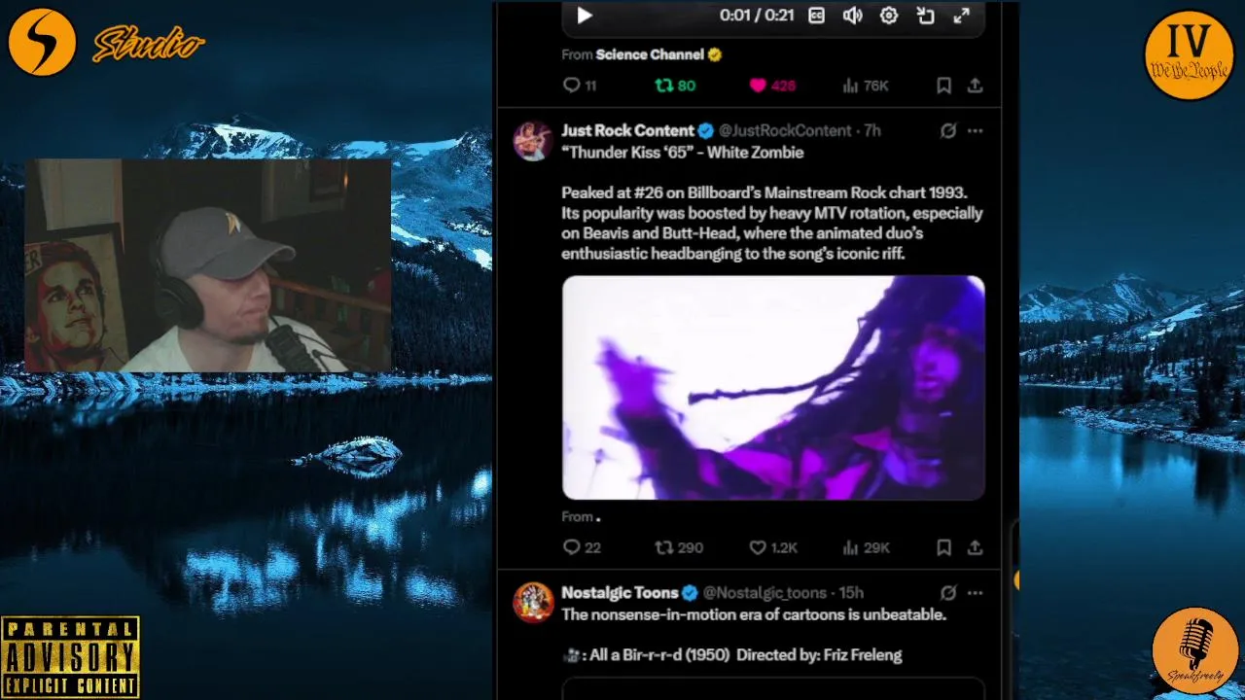
Task: Toggle closed captions on the video
Action: (817, 16)
